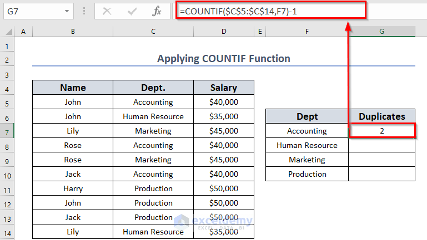Select the Harry name cell
This screenshot has width=427, height=240.
coord(73,188)
